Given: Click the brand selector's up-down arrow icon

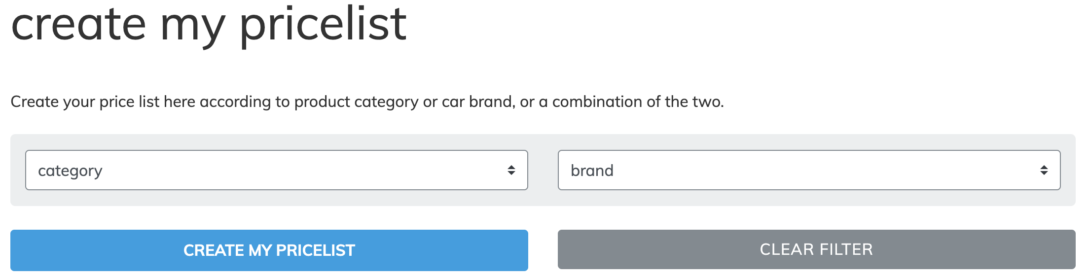Looking at the screenshot, I should (1044, 170).
